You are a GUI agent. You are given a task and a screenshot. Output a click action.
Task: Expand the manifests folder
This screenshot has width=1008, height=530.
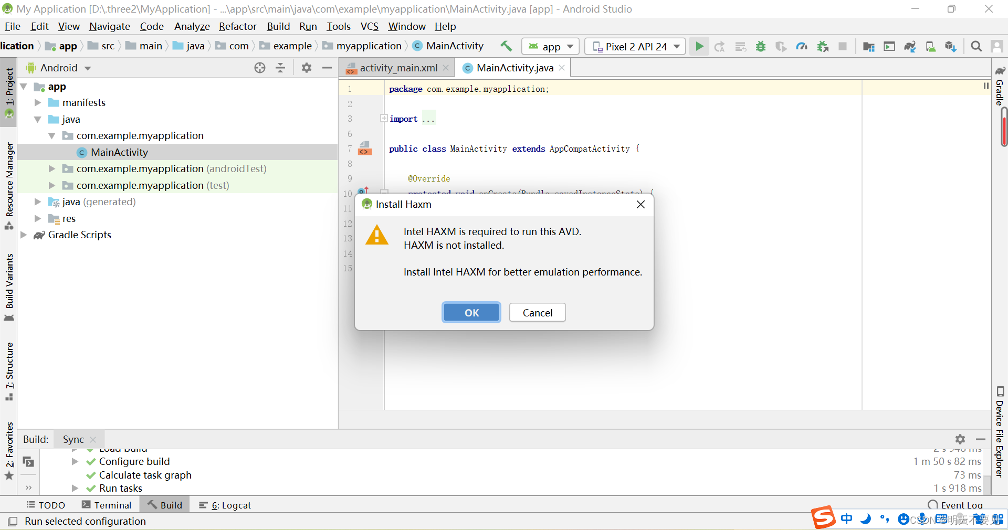pyautogui.click(x=37, y=102)
